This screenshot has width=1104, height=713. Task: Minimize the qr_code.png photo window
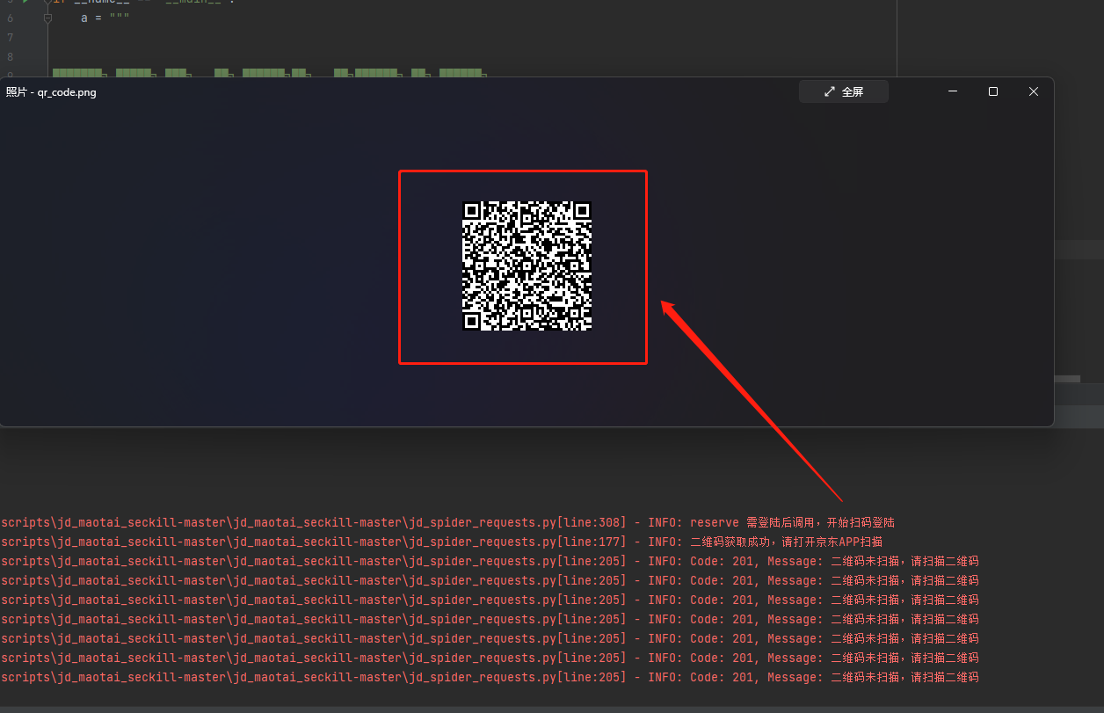(x=953, y=91)
